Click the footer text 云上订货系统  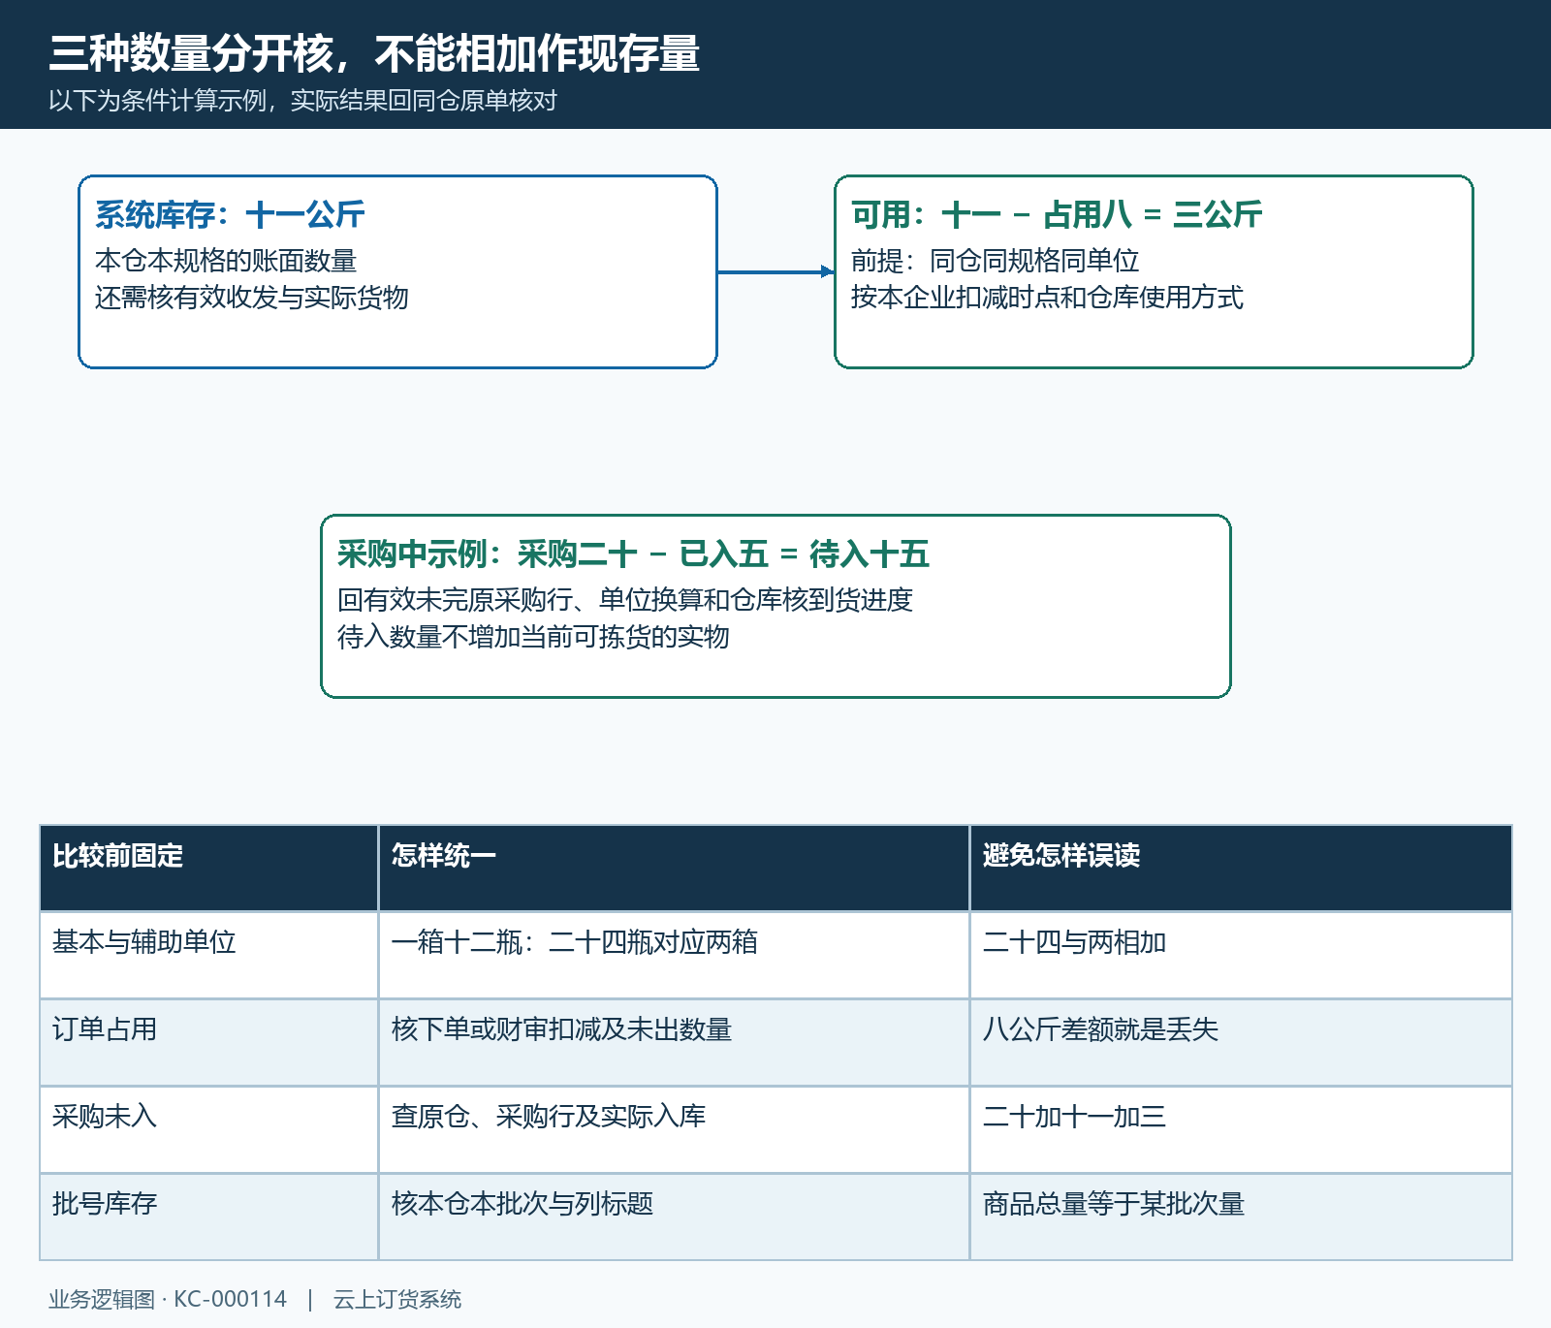(397, 1300)
